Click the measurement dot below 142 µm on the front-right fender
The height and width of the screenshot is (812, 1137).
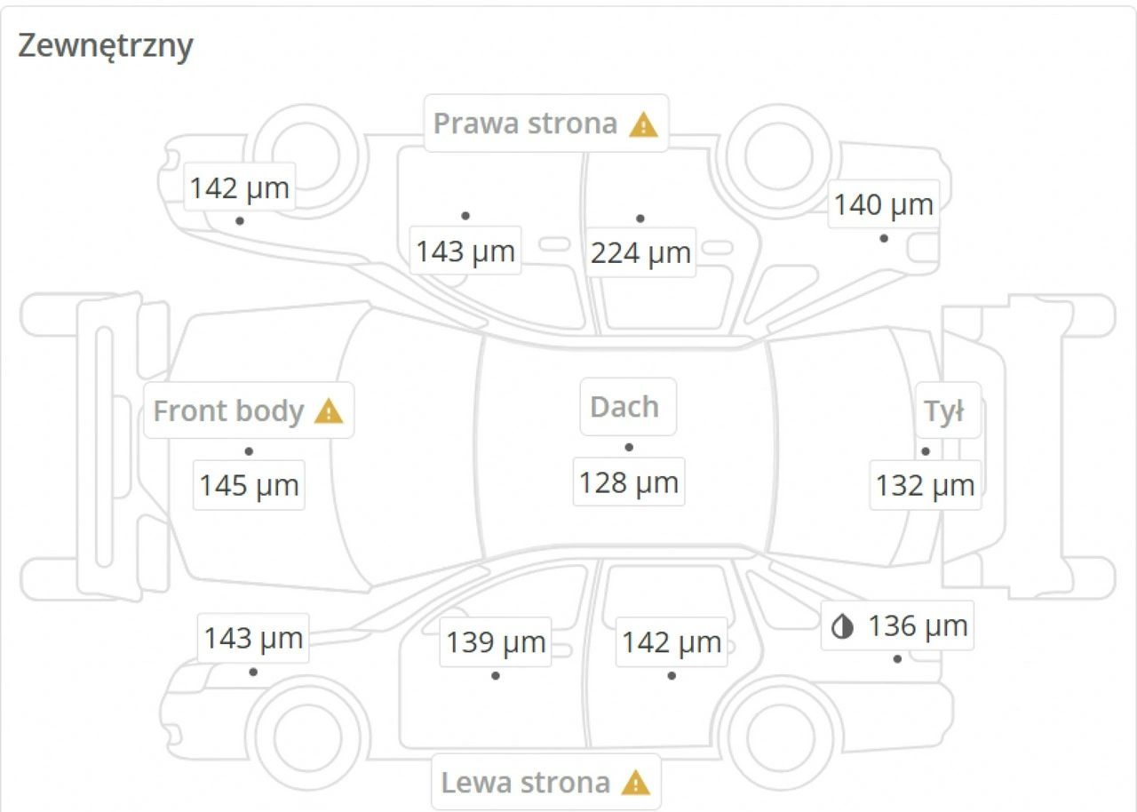240,220
